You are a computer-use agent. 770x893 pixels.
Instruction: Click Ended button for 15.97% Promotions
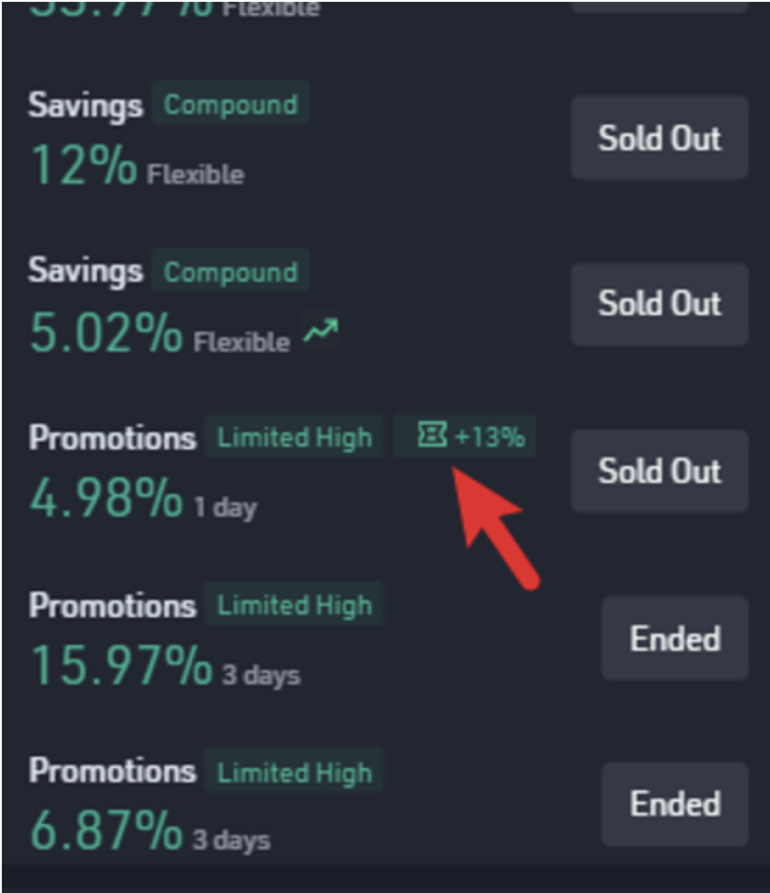click(x=675, y=639)
